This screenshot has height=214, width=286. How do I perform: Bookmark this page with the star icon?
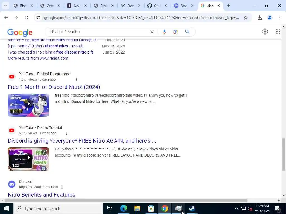tap(246, 18)
